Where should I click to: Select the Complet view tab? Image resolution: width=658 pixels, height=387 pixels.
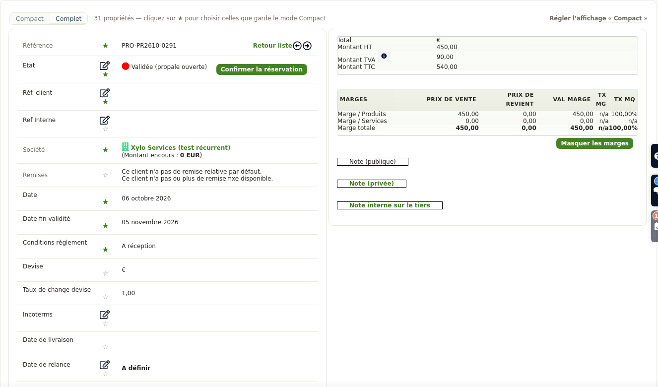pyautogui.click(x=68, y=19)
